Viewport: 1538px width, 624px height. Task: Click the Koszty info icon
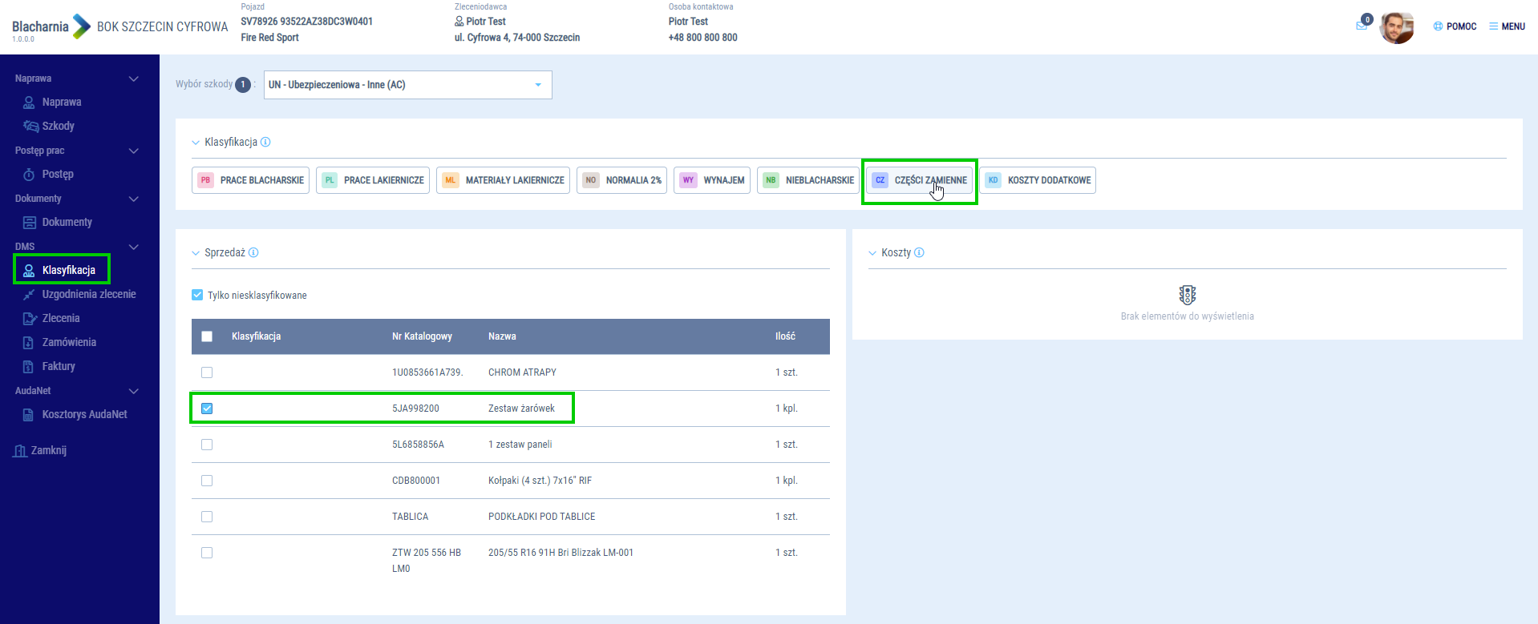tap(919, 252)
